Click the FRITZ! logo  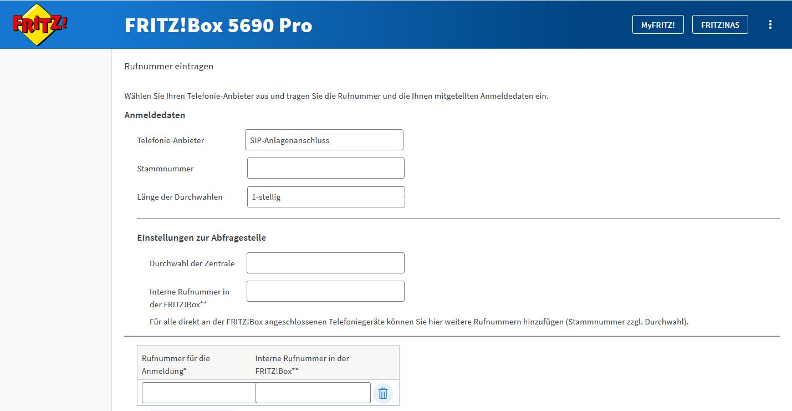[39, 24]
